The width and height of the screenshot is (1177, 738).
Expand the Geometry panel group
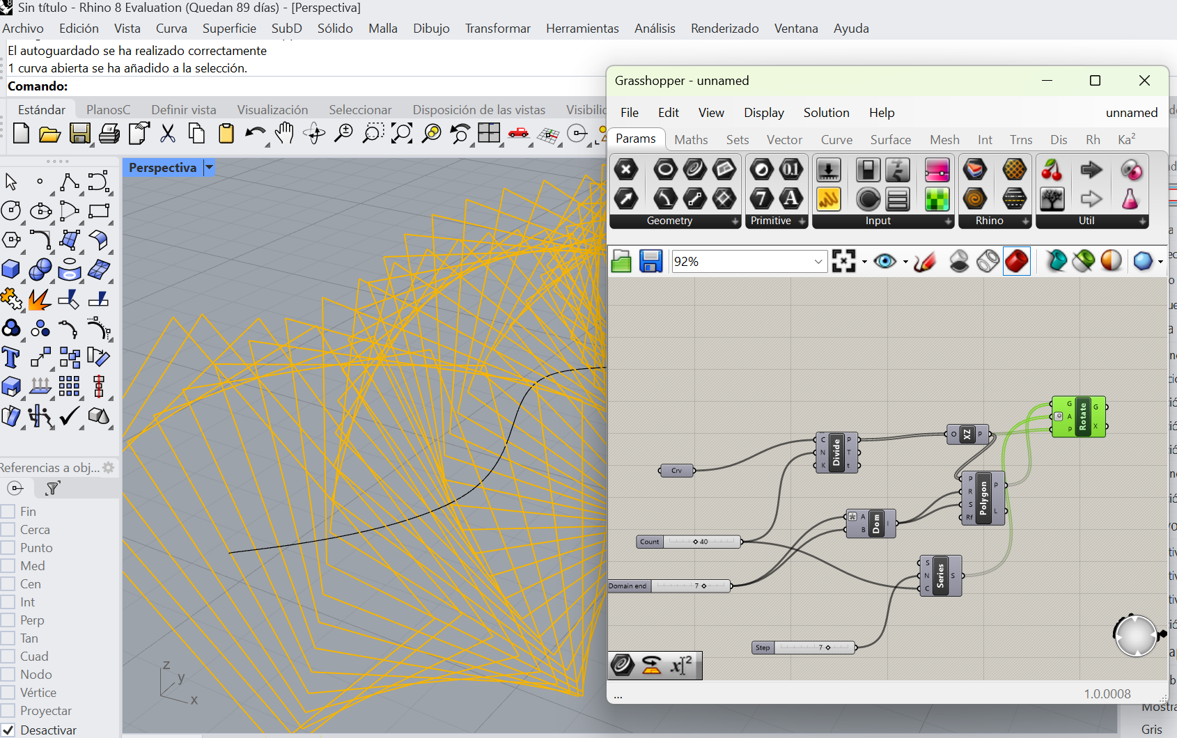(735, 221)
